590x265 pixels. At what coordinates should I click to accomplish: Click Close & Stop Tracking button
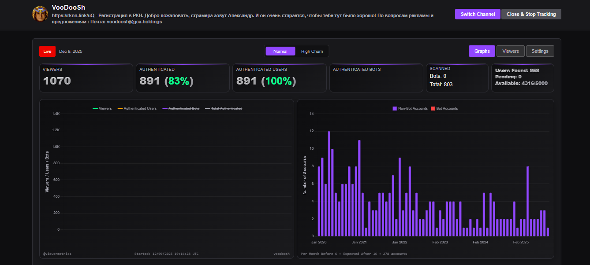pos(531,14)
